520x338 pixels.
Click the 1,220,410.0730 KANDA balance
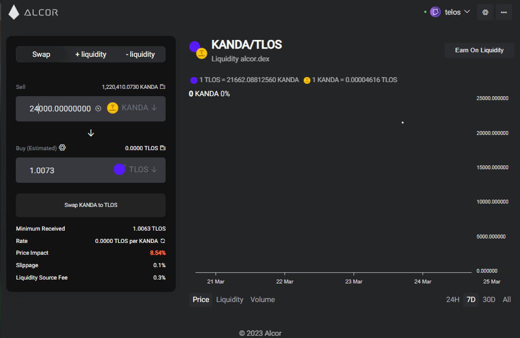(130, 87)
